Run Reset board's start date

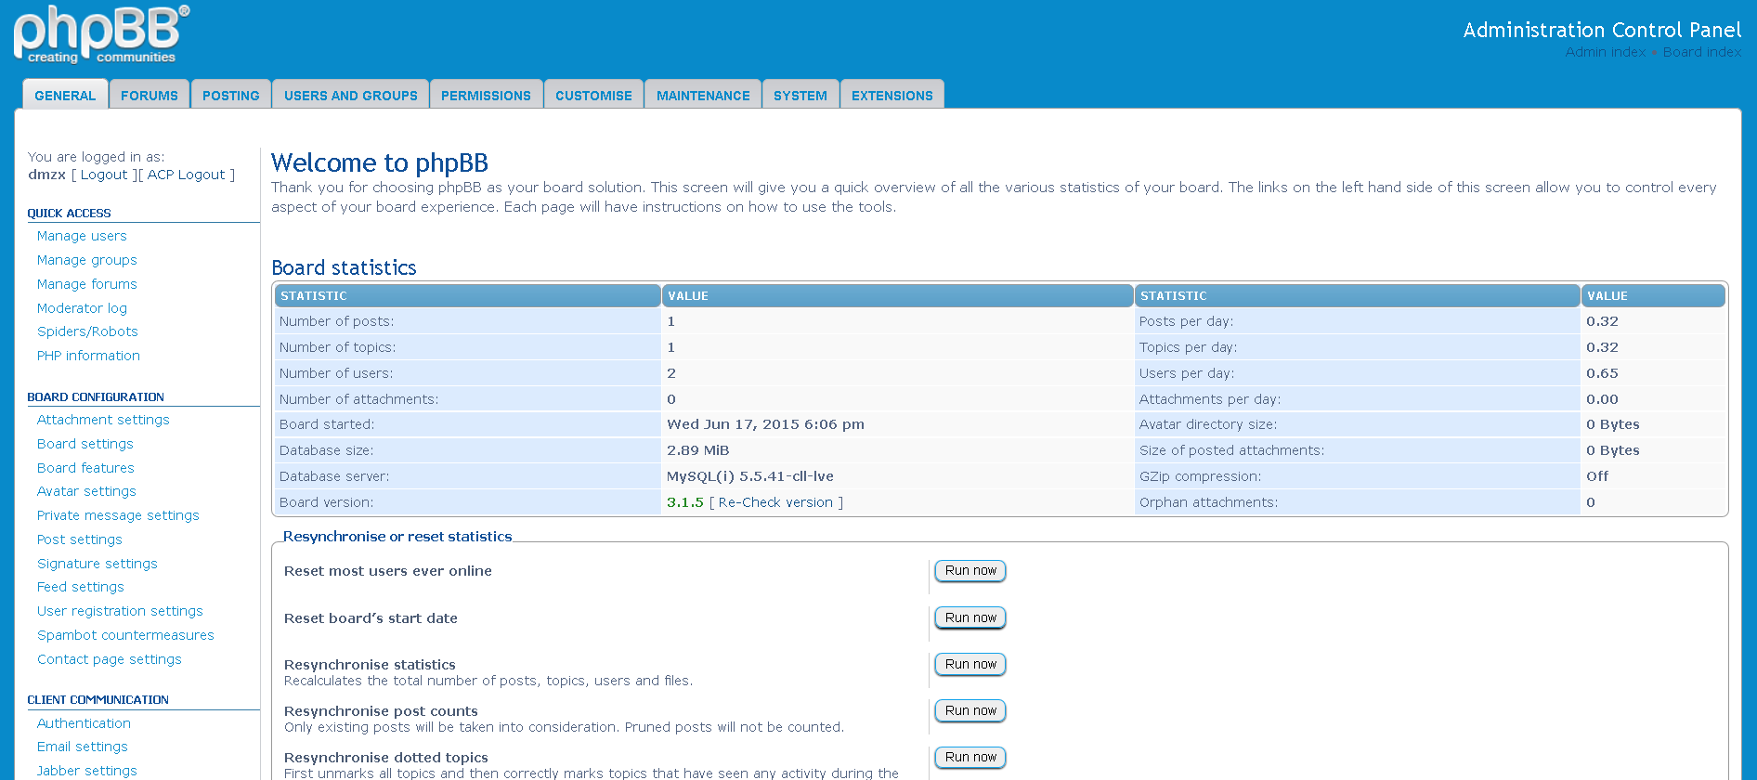[970, 617]
